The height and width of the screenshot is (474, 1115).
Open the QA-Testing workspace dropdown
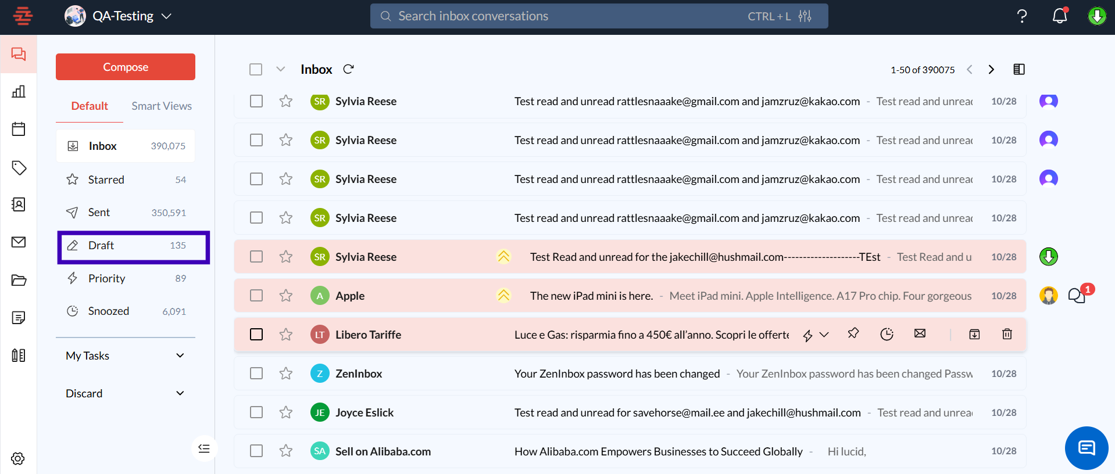pos(166,16)
